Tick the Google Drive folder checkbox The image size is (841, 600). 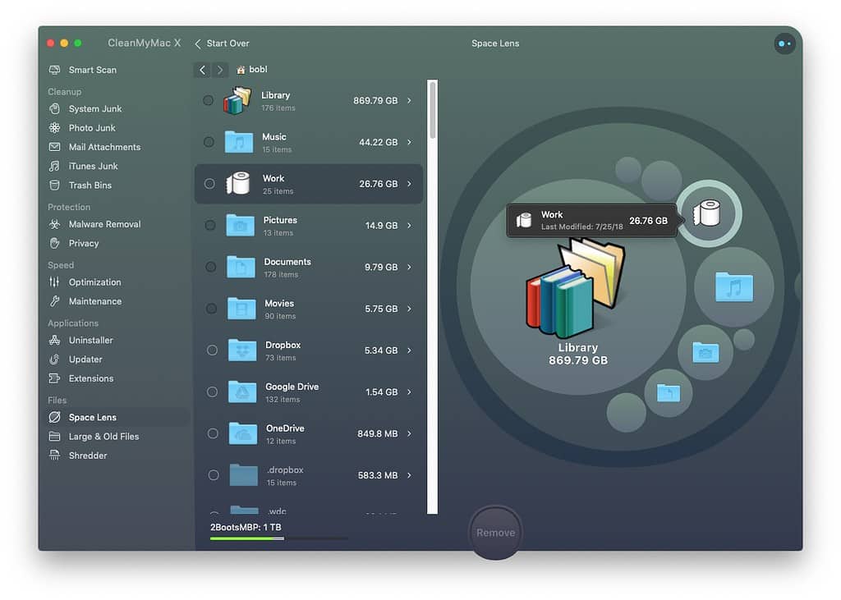click(212, 392)
